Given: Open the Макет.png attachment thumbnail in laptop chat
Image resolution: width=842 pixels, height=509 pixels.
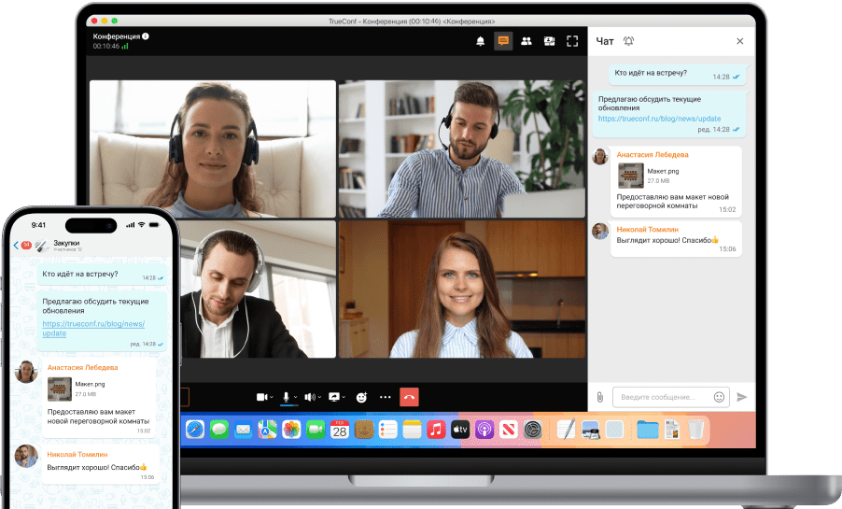Looking at the screenshot, I should click(x=632, y=176).
